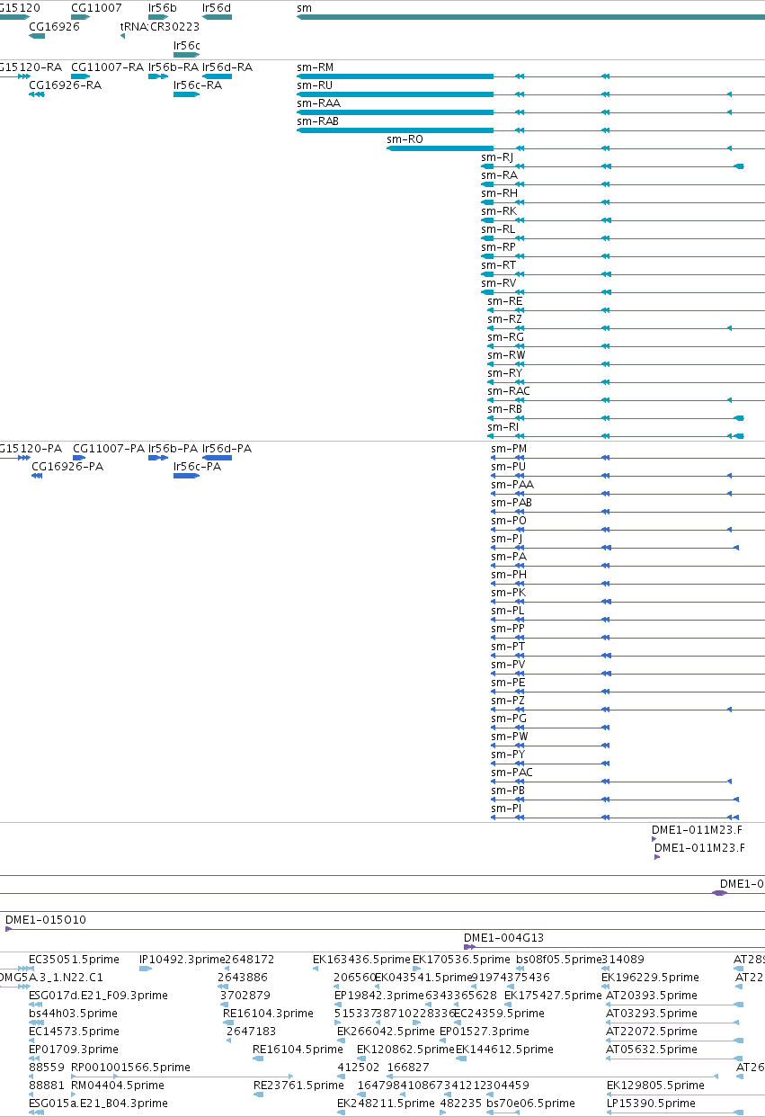765x1117 pixels.
Task: Select protein sm-PI
Action: click(x=615, y=818)
